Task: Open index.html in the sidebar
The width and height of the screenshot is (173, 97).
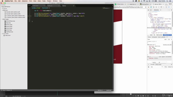Action: point(8,35)
